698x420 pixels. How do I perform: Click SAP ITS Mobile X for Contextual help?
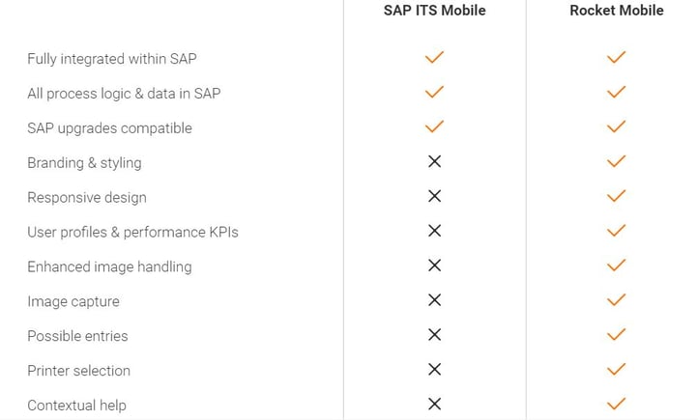pos(434,404)
